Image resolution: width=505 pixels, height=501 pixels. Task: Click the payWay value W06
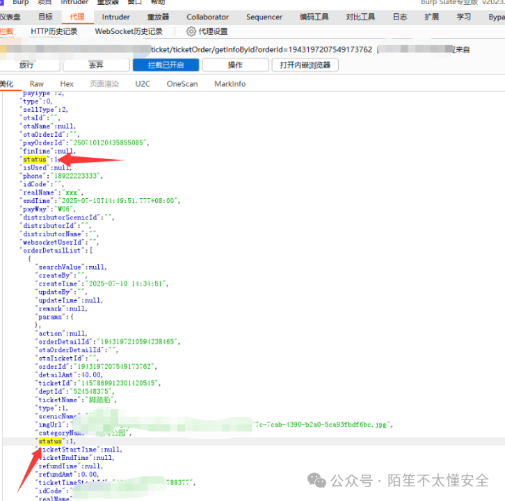64,209
